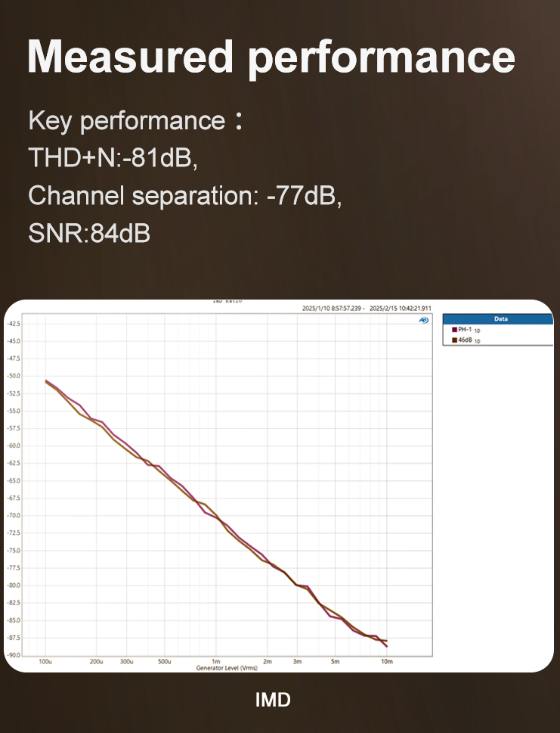Click the -70.0 y-axis label

click(14, 515)
